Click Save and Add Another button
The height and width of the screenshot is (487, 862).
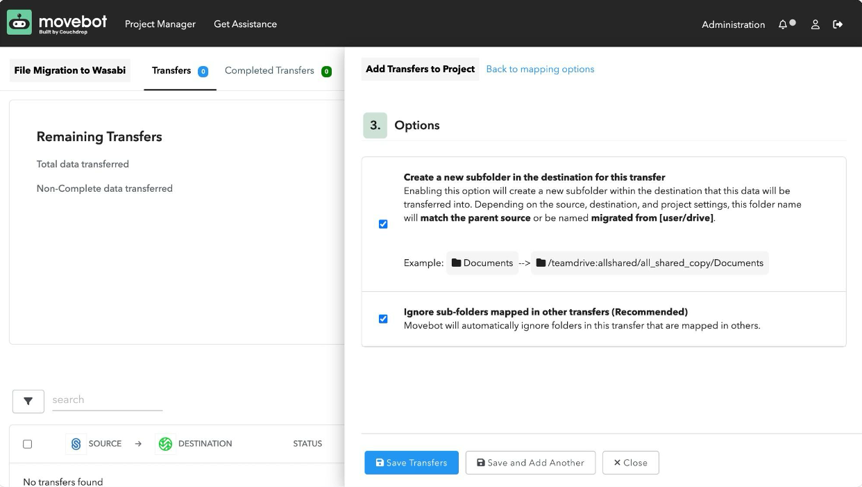[530, 463]
